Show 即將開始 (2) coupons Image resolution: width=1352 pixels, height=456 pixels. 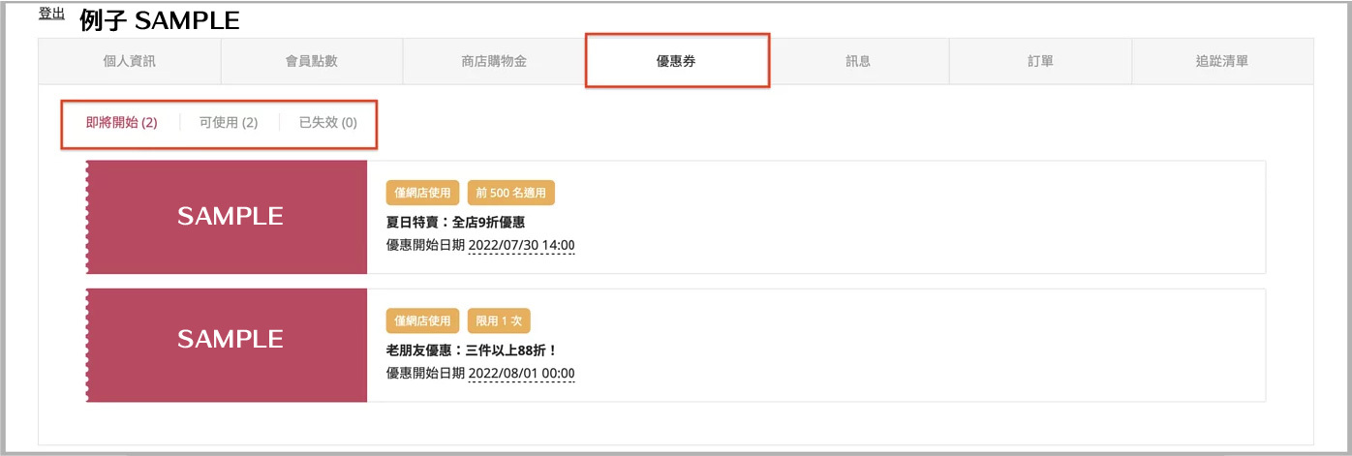coord(121,123)
